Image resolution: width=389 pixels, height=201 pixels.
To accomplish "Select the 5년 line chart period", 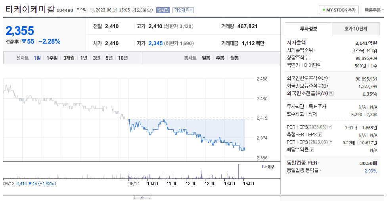I will pos(109,58).
